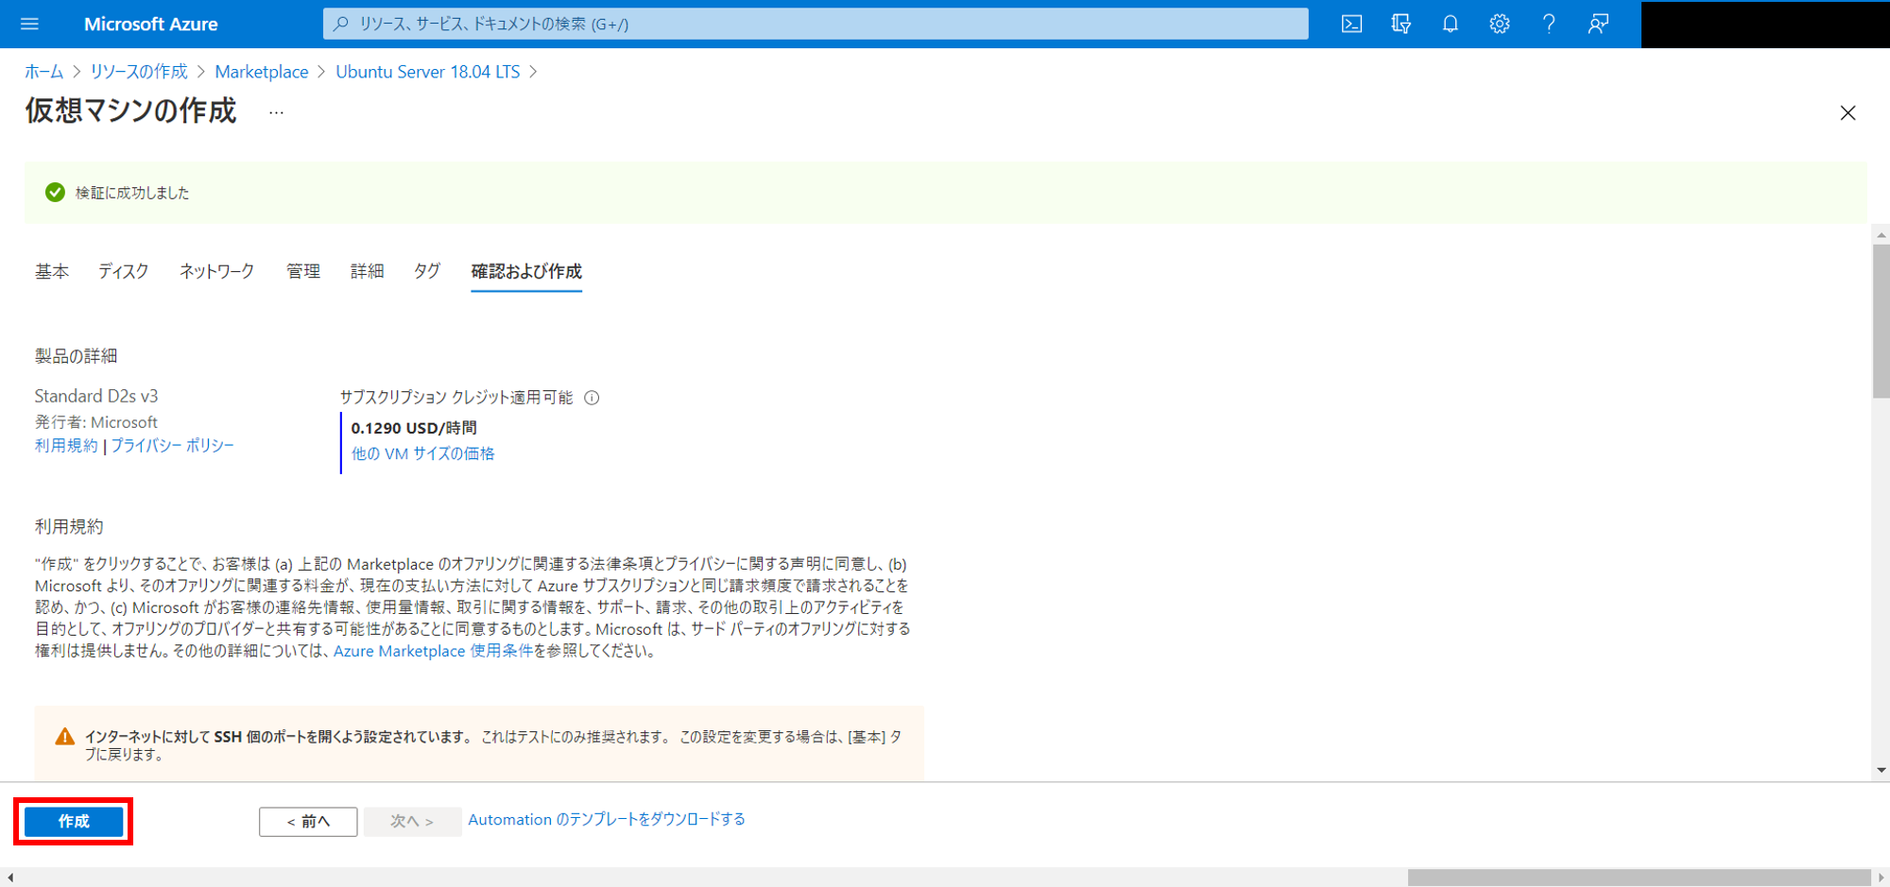Screen dimensions: 1890x887
Task: Click the < 前へ button
Action: [308, 822]
